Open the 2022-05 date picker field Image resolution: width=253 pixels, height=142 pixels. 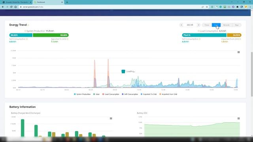(190, 25)
